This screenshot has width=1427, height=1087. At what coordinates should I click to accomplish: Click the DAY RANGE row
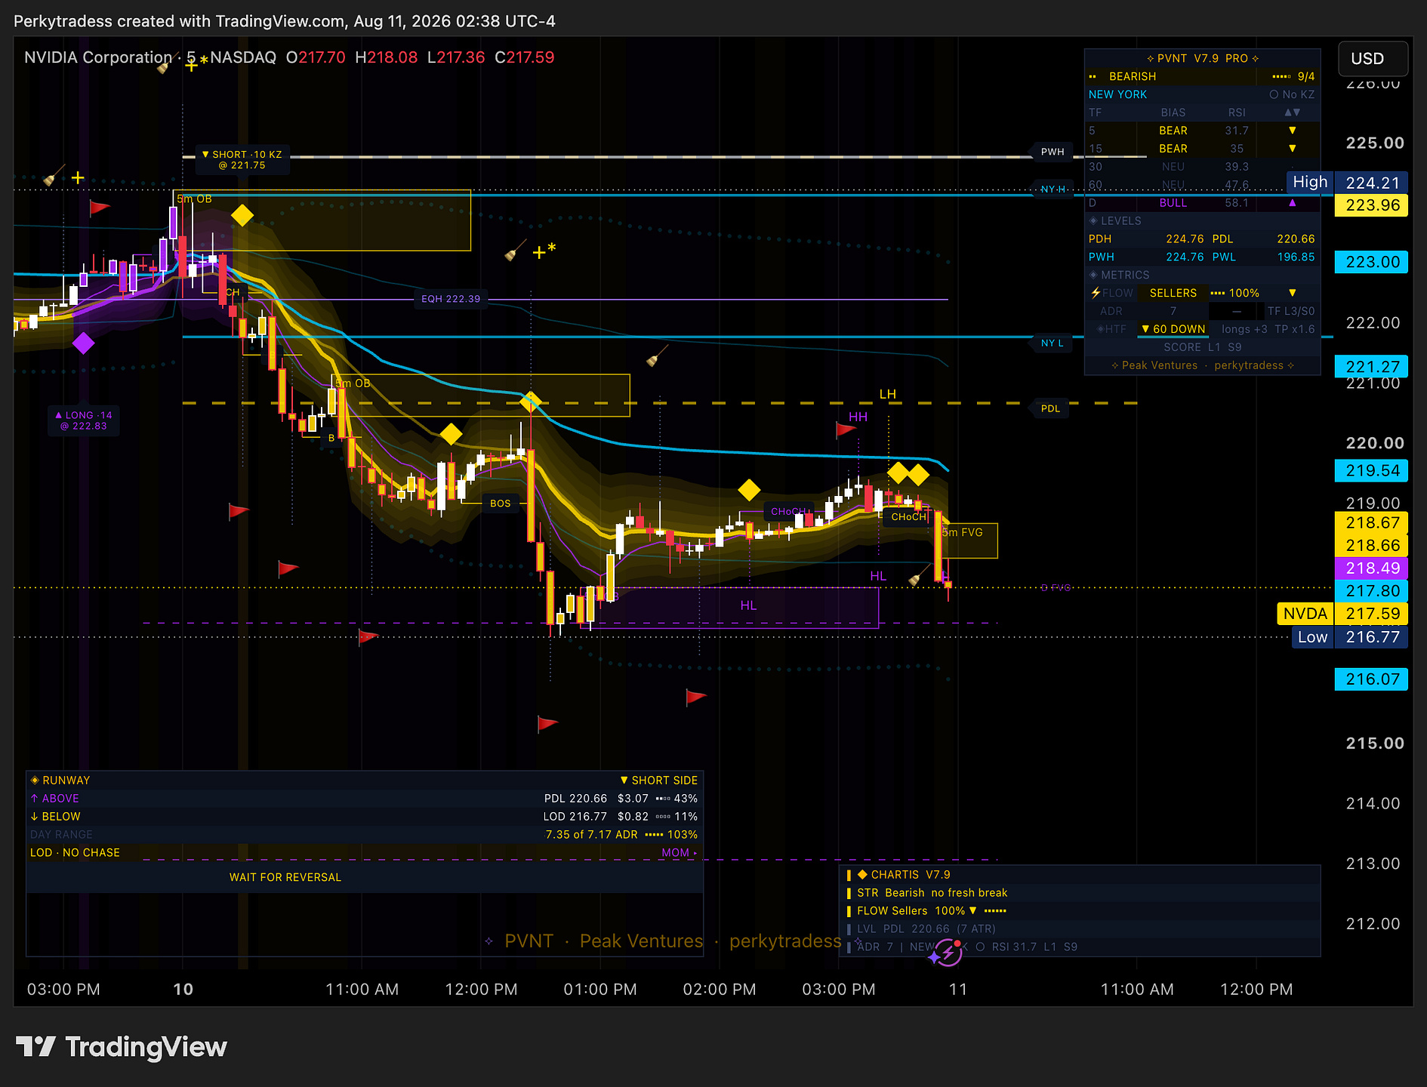click(x=365, y=835)
